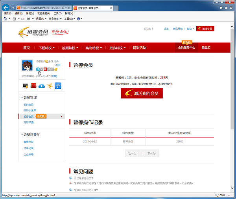Screen dimensions: 236x199
Task: Click the blue square app icon
Action: tap(58, 86)
